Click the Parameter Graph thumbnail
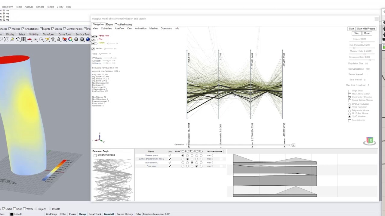Image resolution: width=385 pixels, height=216 pixels. (x=112, y=179)
